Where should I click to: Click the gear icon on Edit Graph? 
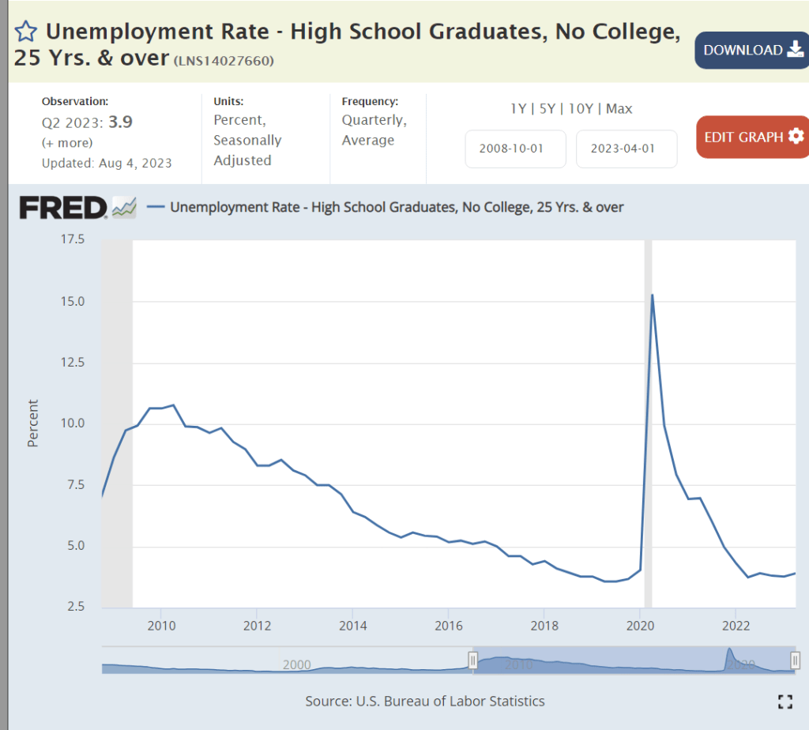click(796, 136)
